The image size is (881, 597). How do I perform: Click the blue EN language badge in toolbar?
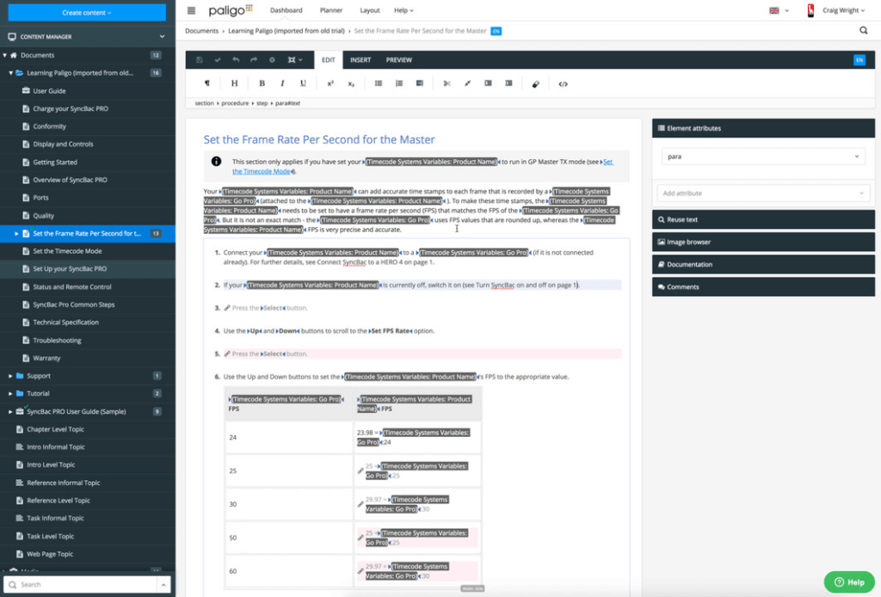[859, 60]
